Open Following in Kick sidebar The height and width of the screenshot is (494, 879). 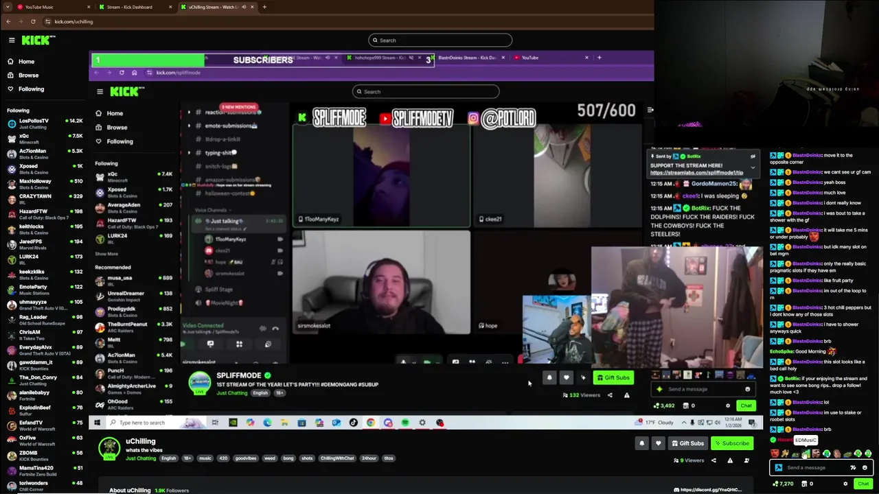click(31, 89)
